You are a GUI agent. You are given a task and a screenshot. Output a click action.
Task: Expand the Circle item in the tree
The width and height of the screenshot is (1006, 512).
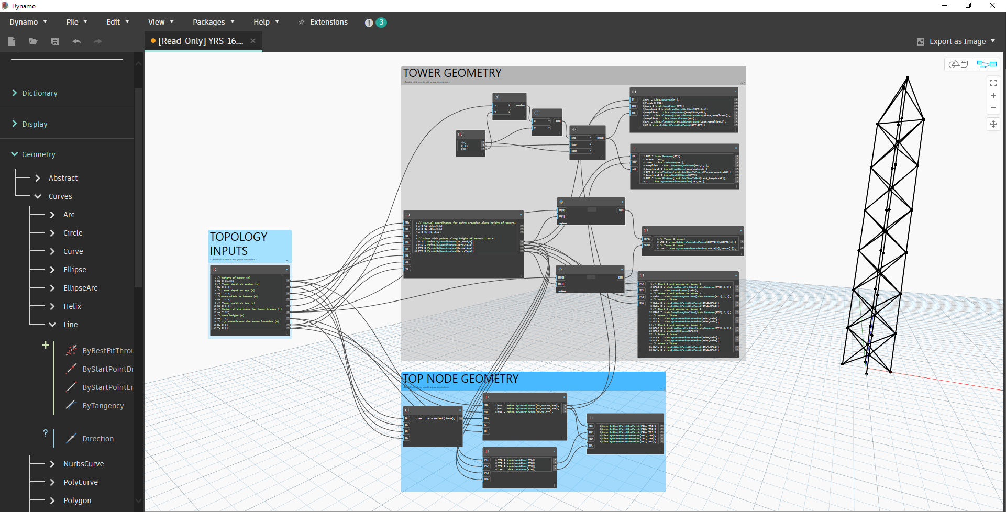click(x=52, y=233)
